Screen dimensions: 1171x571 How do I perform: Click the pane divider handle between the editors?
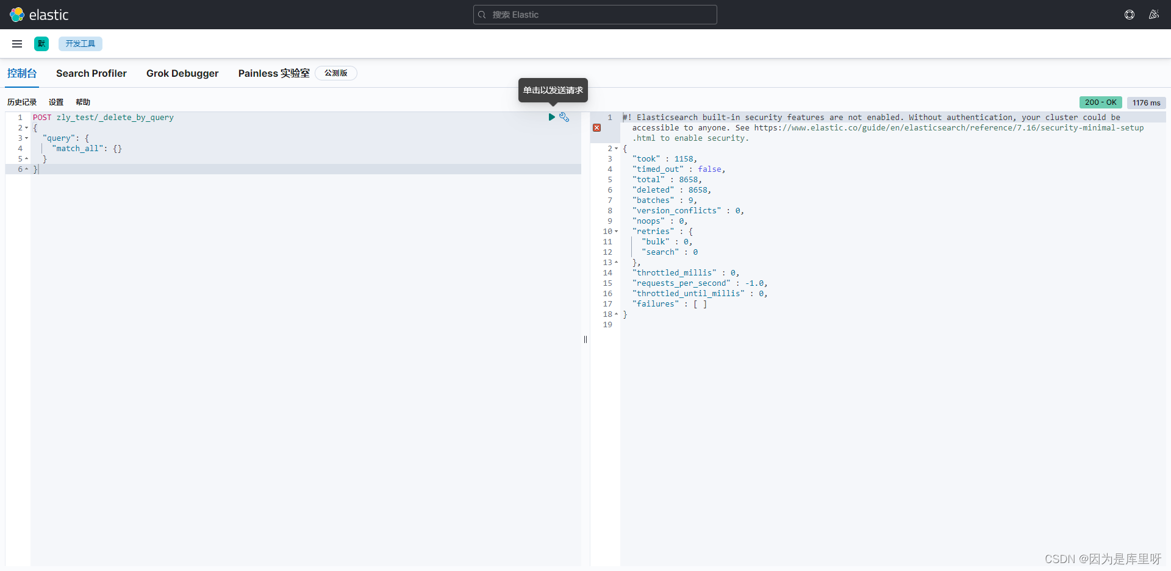(585, 339)
